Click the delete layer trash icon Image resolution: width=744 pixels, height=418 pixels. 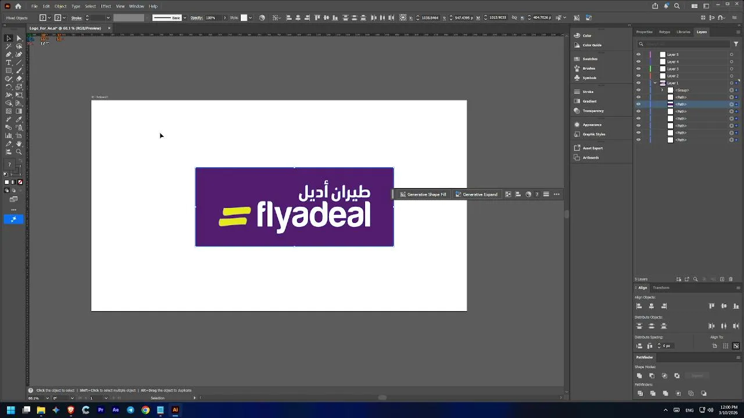coord(731,279)
